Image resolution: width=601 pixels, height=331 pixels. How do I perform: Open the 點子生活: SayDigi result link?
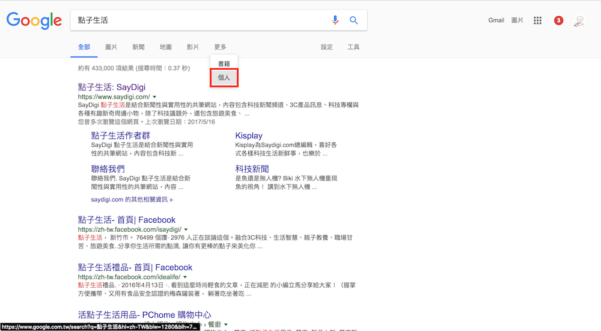[x=112, y=87]
